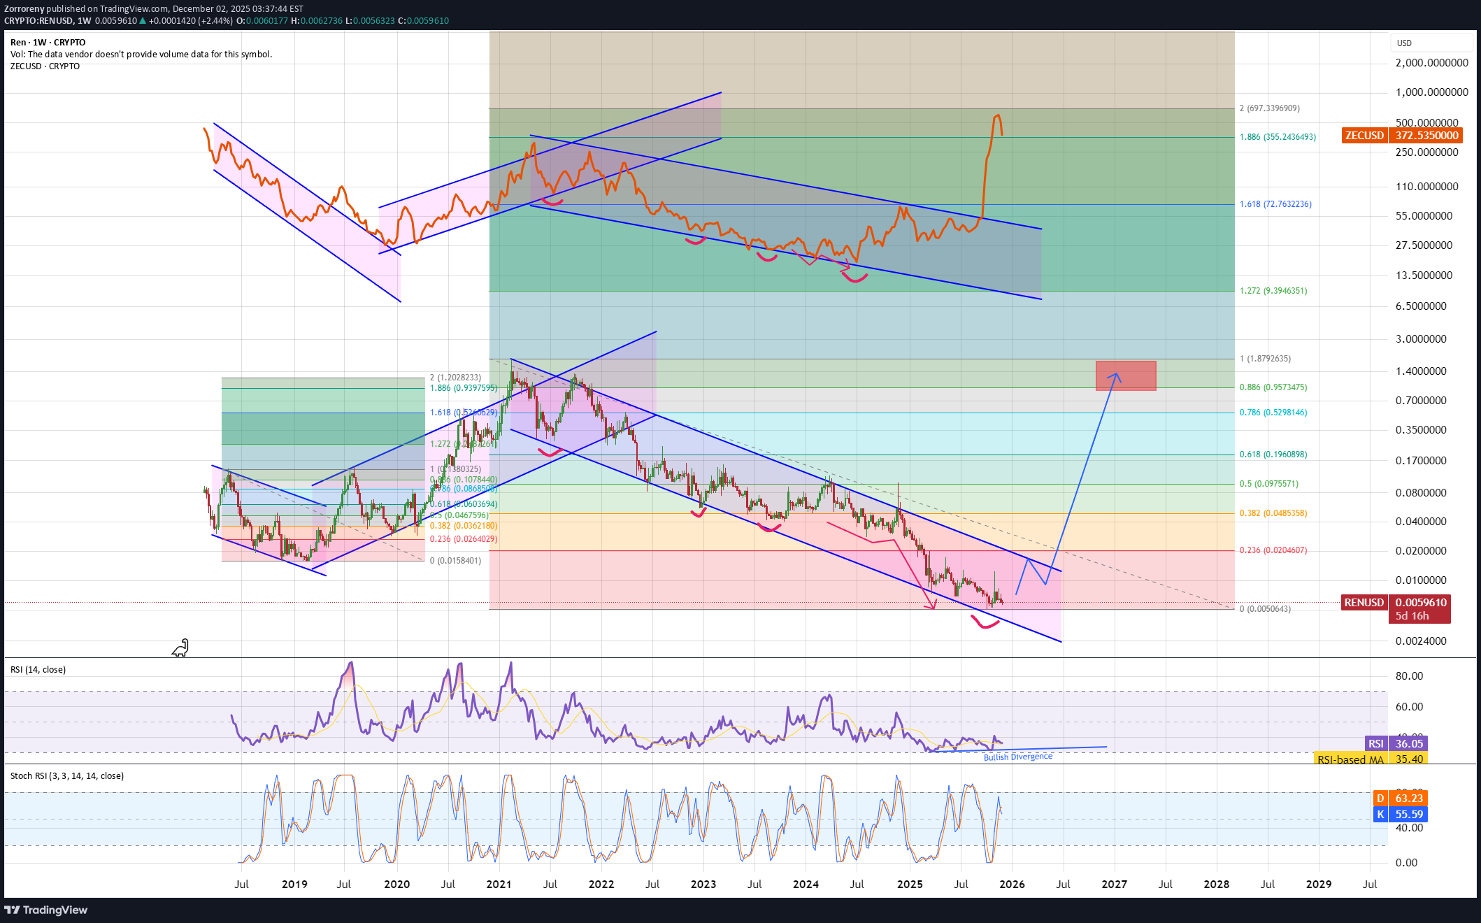Expand the ZECUSD CRYPTO comparison legend
Viewport: 1481px width, 923px height.
coord(45,66)
